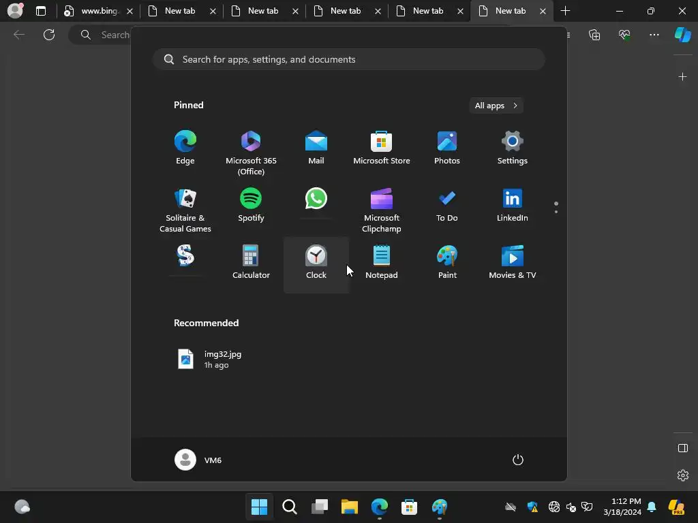Open the clock and date flyout

click(x=622, y=507)
